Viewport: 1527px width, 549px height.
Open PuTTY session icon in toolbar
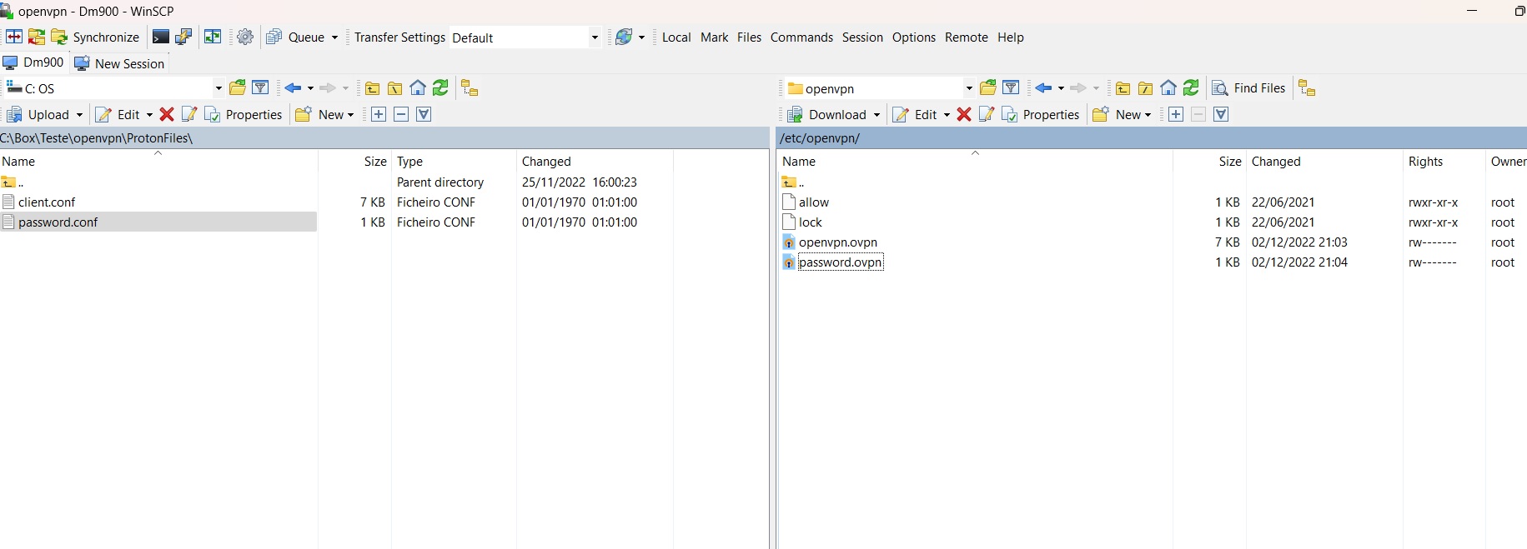point(183,37)
